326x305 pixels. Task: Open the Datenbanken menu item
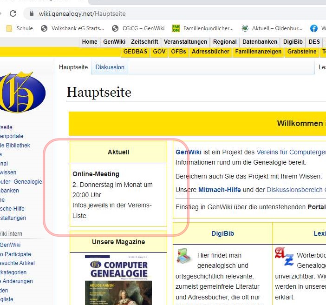click(x=260, y=42)
